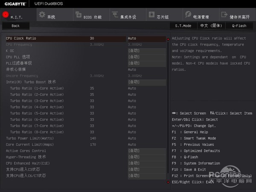Select CPU Enhanced Halt(C1E) label
This screenshot has height=192, width=256.
28,163
